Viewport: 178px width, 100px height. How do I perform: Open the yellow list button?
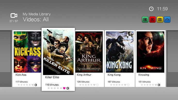(160, 20)
